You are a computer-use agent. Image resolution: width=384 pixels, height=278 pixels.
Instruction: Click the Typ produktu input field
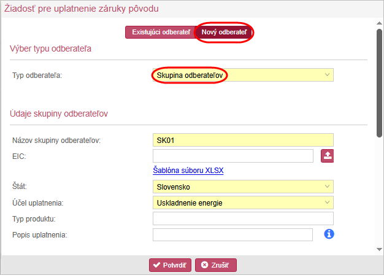243,218
